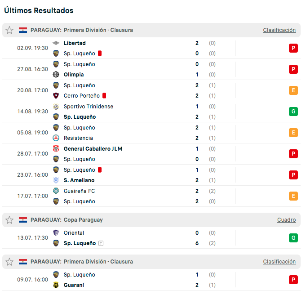Click orange E badge for Cerro Porteño match
The width and height of the screenshot is (306, 295).
pyautogui.click(x=293, y=90)
